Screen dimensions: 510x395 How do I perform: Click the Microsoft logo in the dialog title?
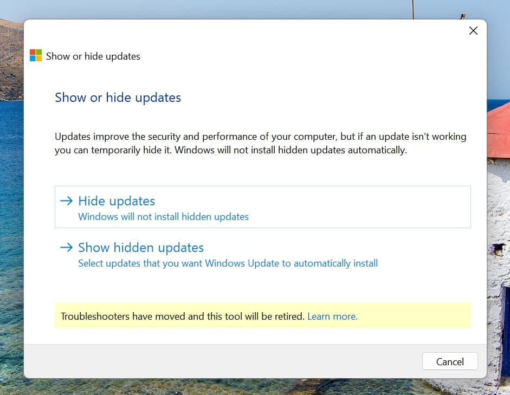[36, 55]
